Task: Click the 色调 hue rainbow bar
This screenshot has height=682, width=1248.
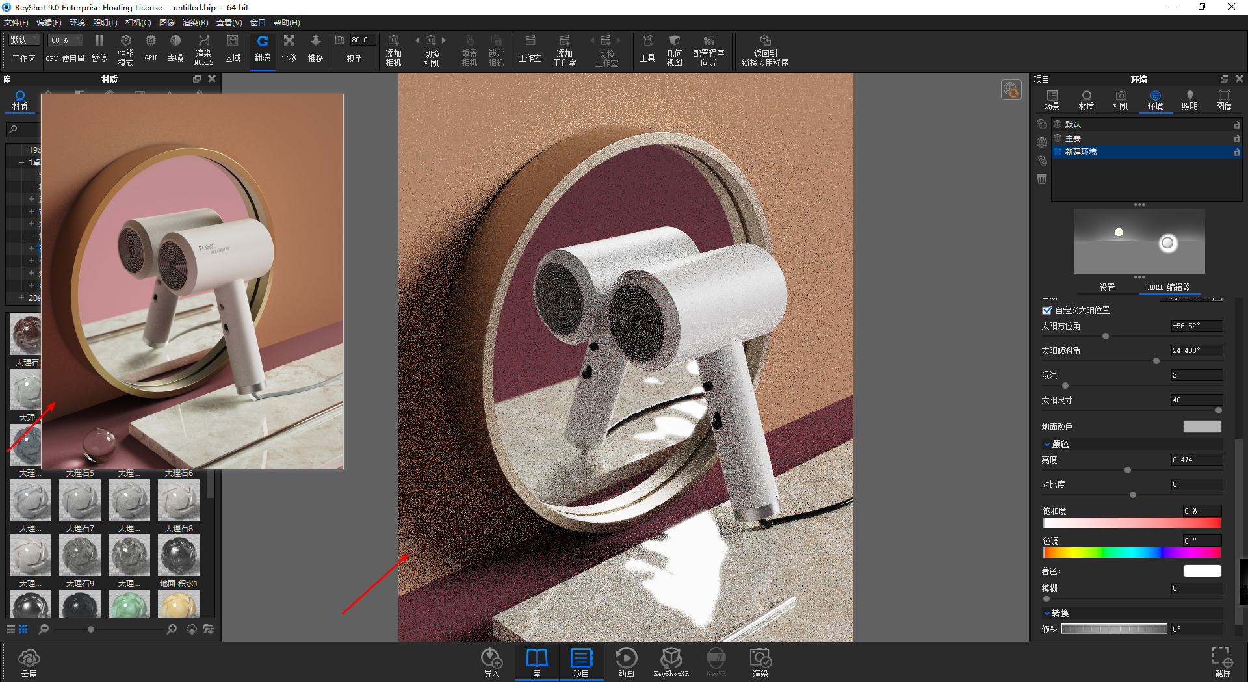Action: [x=1132, y=553]
